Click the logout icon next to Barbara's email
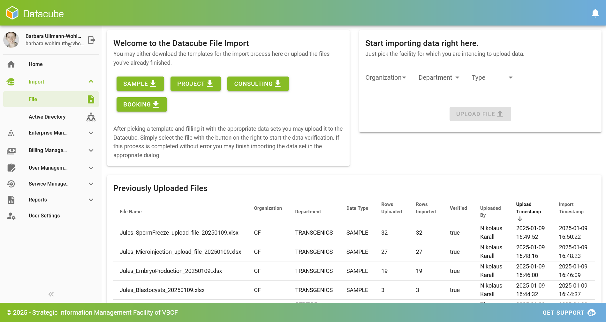The width and height of the screenshot is (606, 322). [x=92, y=40]
